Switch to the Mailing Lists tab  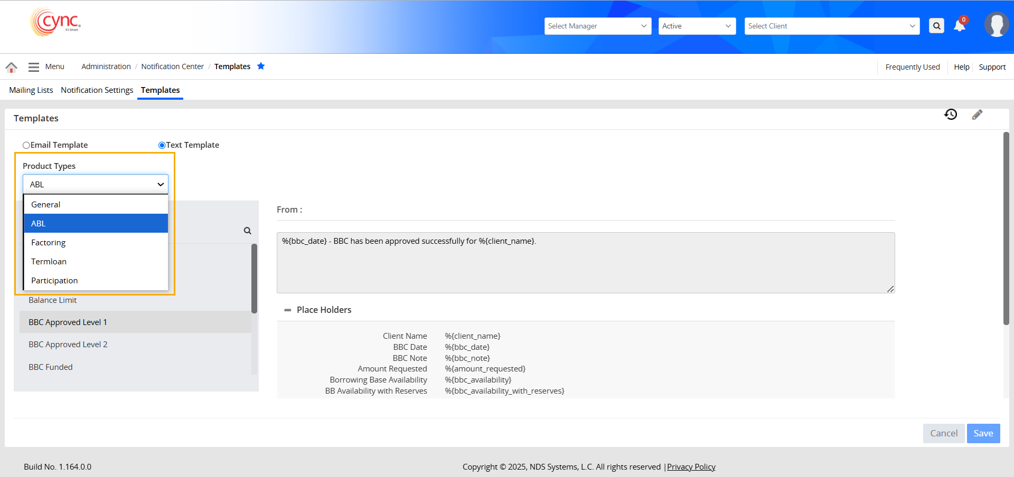coord(31,90)
